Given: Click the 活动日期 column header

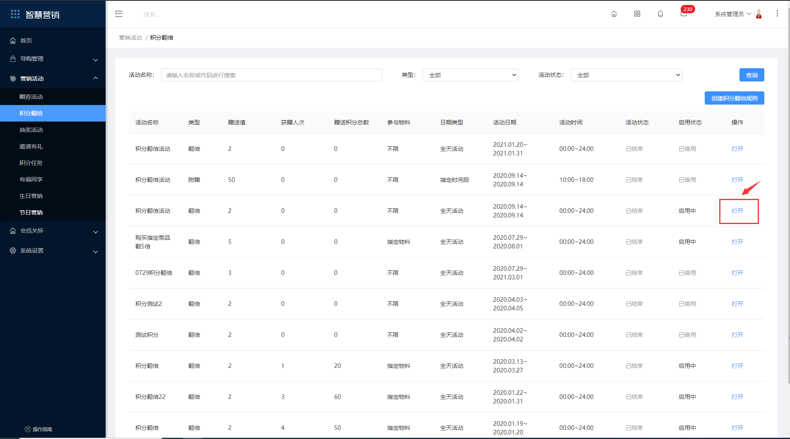Looking at the screenshot, I should 504,122.
